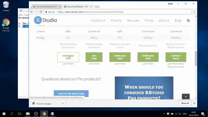208x117 pixels.
Task: Learn More under RStudio Server Open Source
Action: 120,64
